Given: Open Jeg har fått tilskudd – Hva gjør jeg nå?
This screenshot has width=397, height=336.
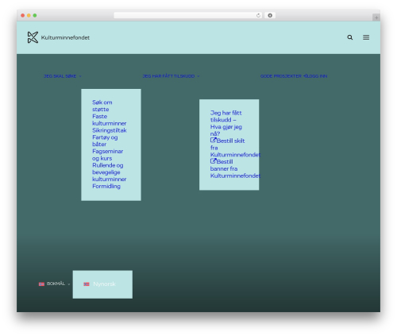Looking at the screenshot, I should 226,123.
